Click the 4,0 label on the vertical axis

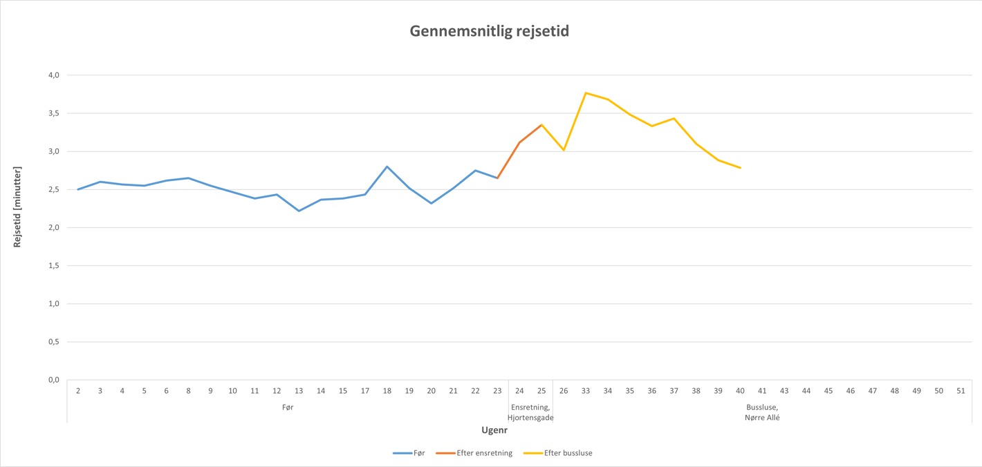pyautogui.click(x=53, y=75)
